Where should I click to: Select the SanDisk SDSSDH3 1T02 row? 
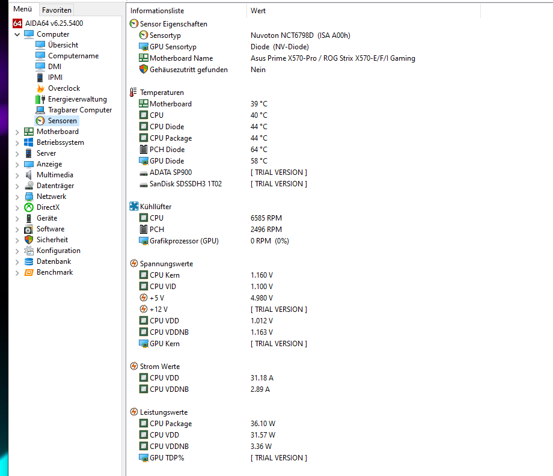(x=223, y=184)
